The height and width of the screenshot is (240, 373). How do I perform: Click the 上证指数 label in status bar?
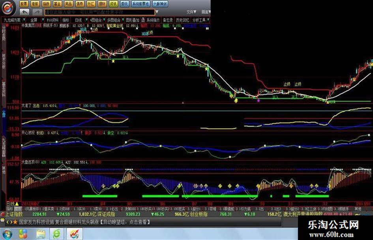coord(14,214)
